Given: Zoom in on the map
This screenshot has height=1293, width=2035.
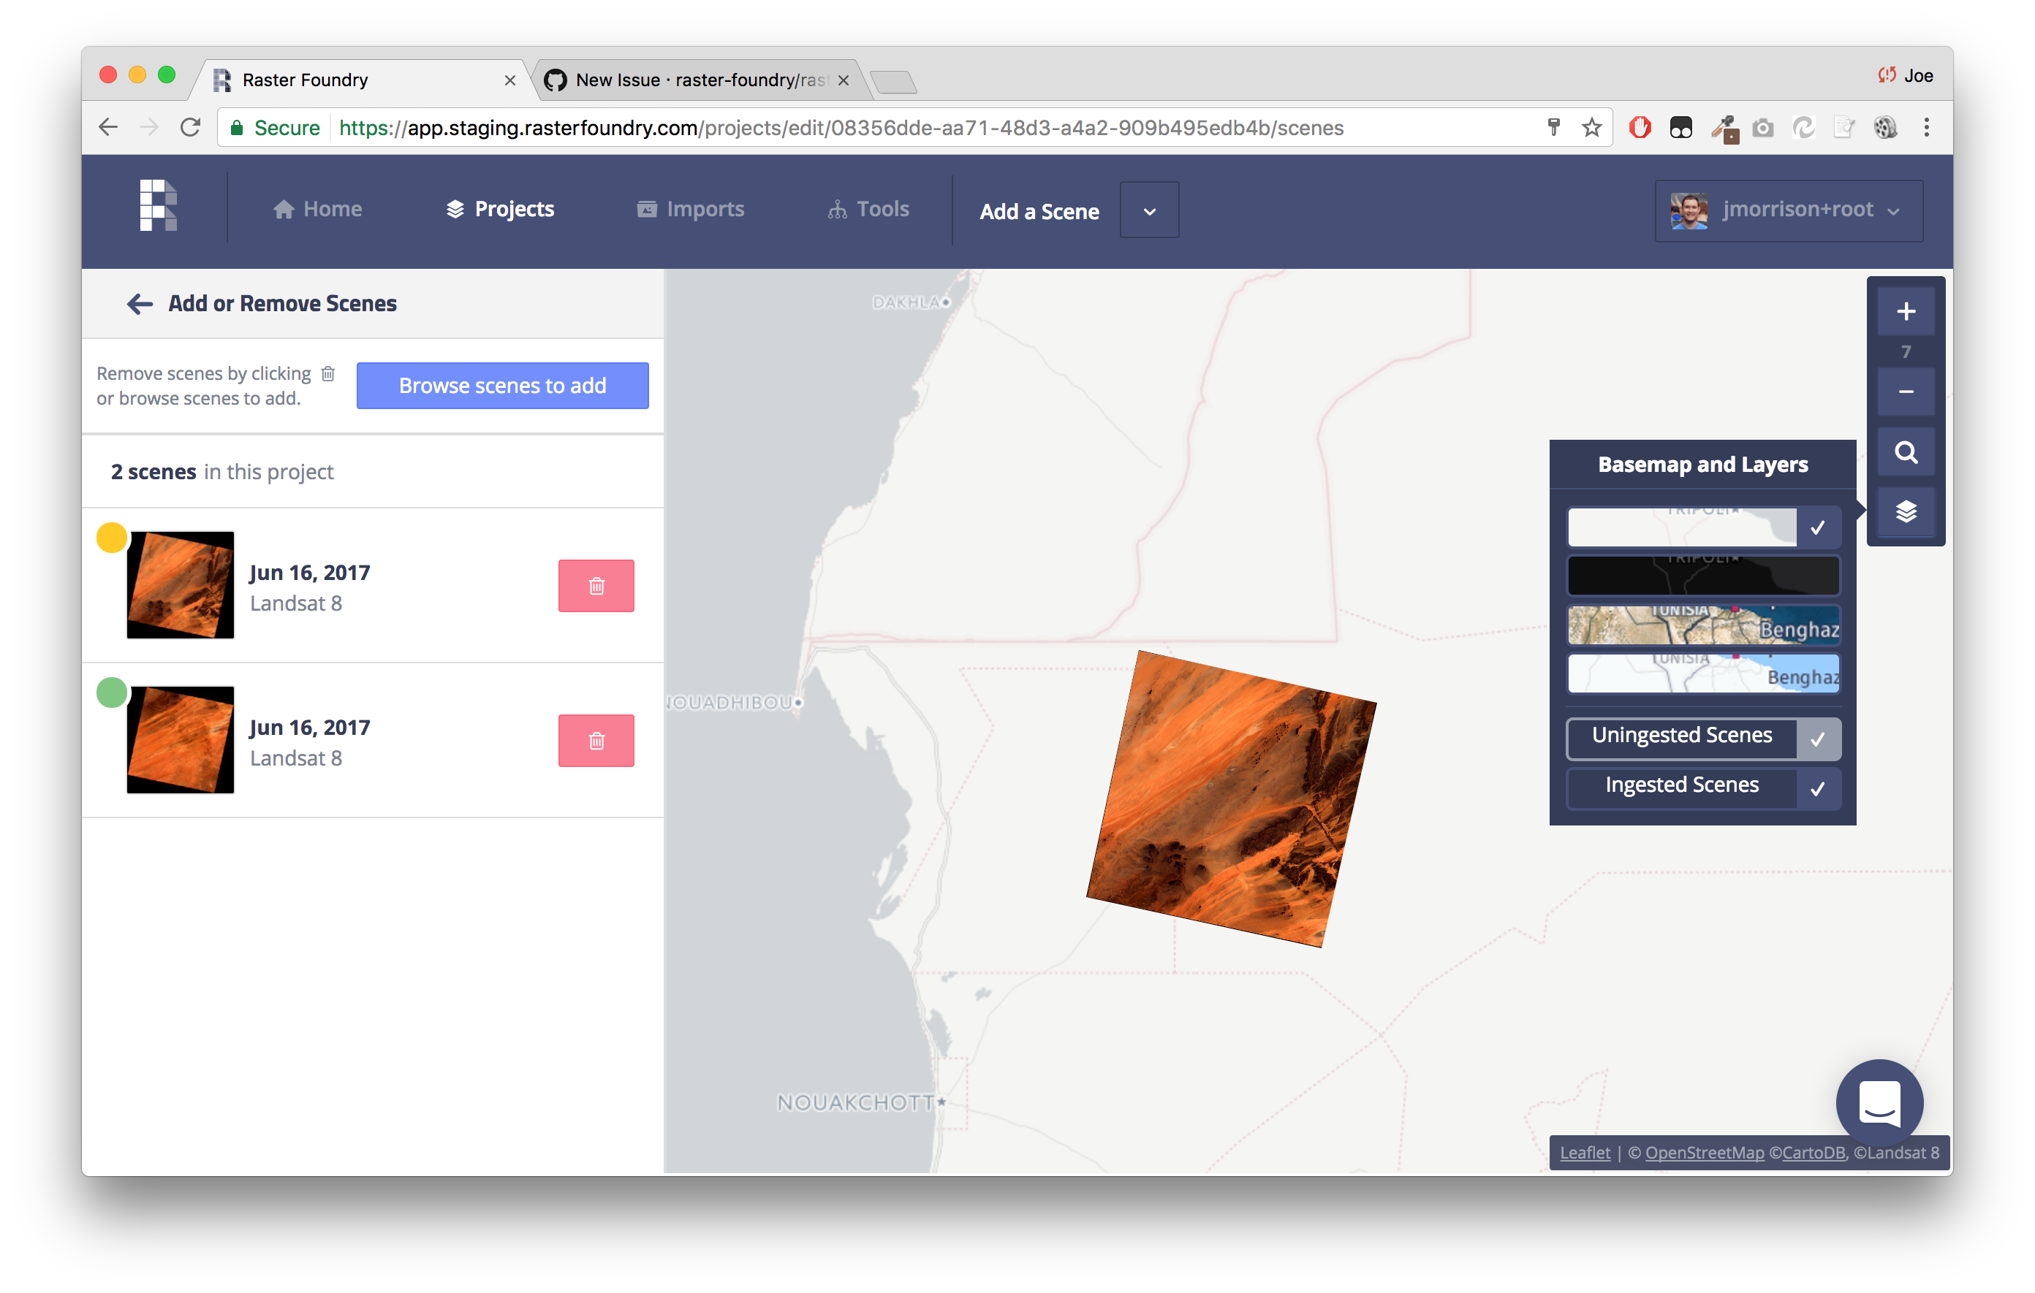Looking at the screenshot, I should coord(1906,312).
